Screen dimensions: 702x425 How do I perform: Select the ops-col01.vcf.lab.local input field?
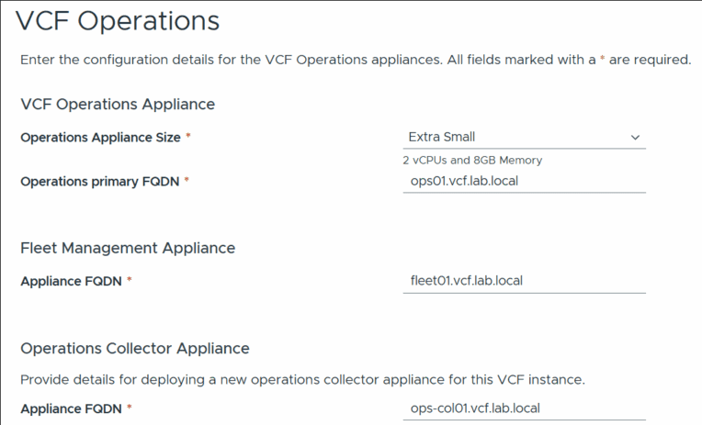tap(524, 408)
